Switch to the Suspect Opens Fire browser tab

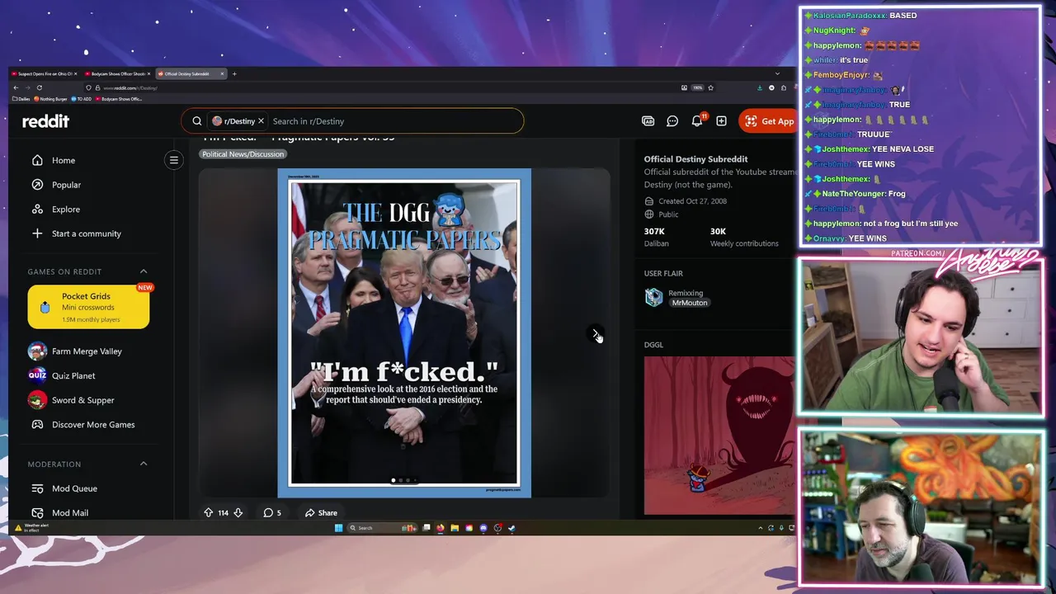[x=43, y=73]
